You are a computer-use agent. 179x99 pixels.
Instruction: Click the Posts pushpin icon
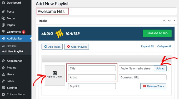3,12
